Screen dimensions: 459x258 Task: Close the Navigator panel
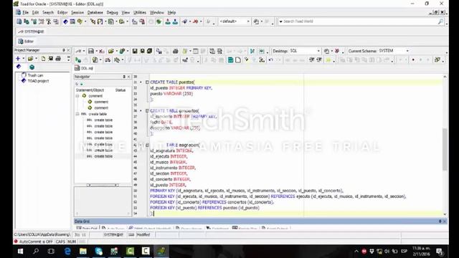pos(128,77)
